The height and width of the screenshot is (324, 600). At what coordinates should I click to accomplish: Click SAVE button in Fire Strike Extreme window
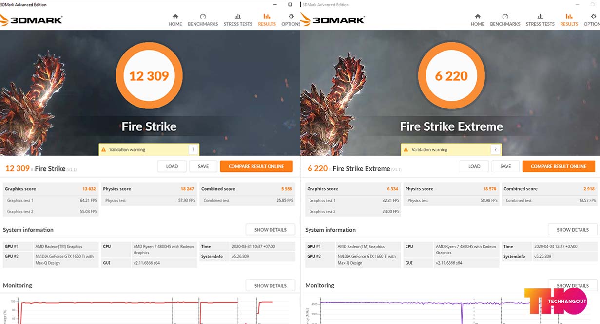(x=505, y=166)
